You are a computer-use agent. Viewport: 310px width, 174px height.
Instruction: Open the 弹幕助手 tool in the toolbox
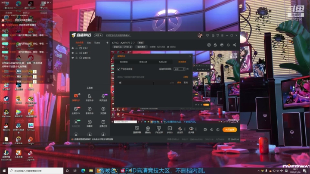76,97
